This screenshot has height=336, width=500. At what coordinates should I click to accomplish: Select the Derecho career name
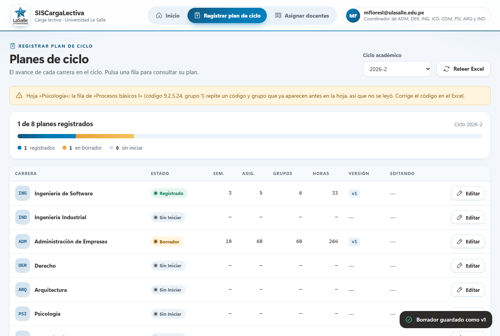tap(45, 266)
